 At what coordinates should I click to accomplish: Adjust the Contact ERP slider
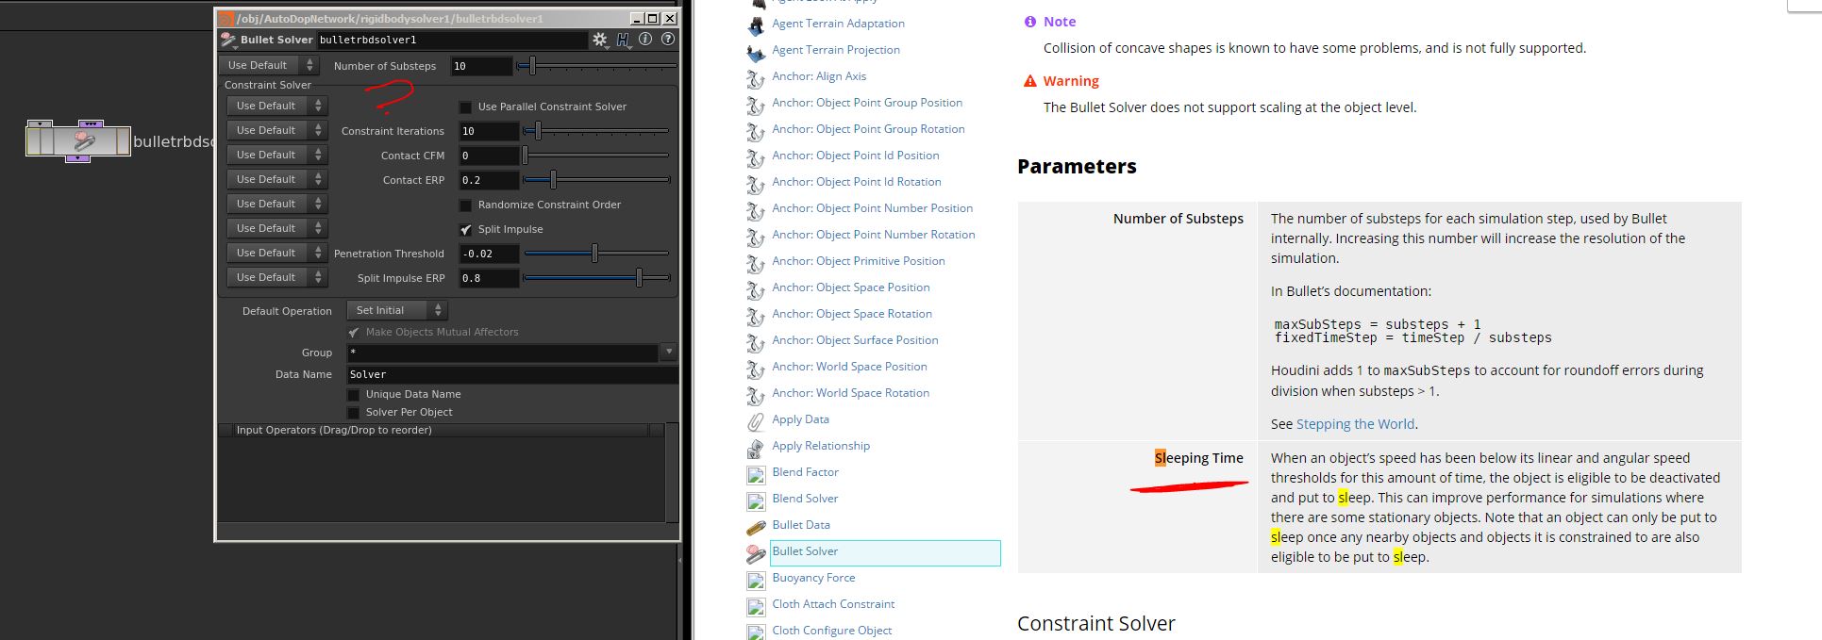click(x=596, y=179)
